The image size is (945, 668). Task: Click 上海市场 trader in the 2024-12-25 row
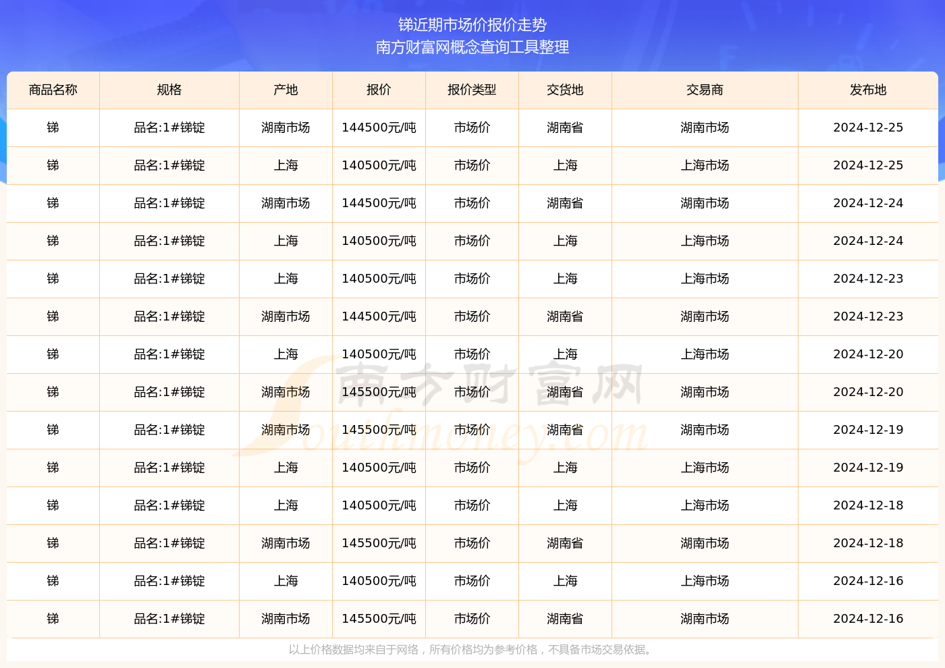(x=705, y=165)
